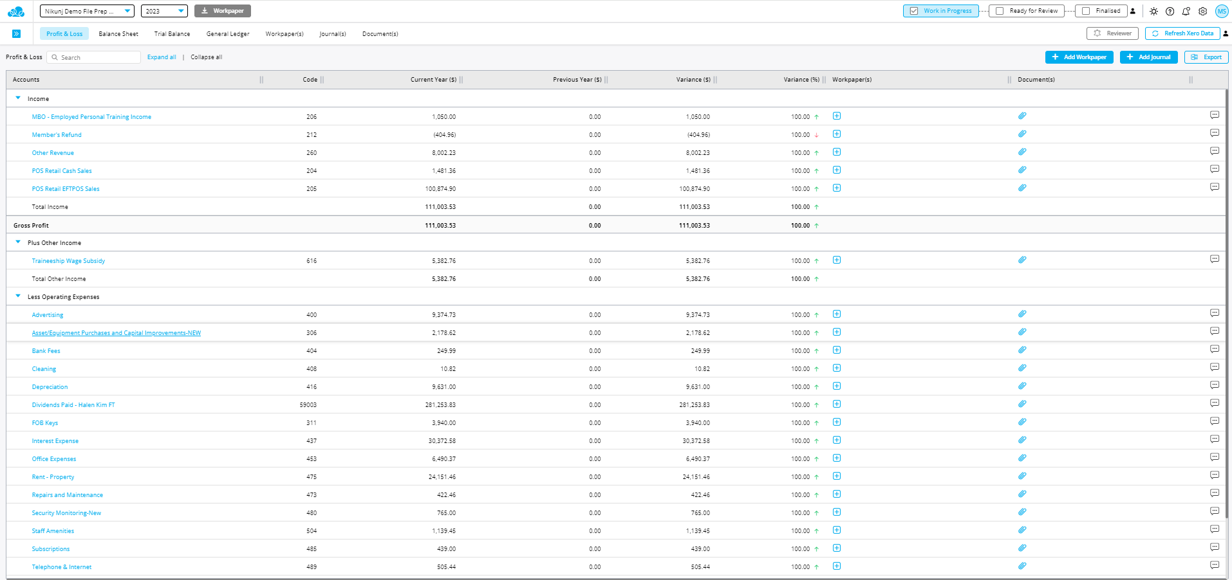Open comment icon for FOB Keys row

(1215, 422)
